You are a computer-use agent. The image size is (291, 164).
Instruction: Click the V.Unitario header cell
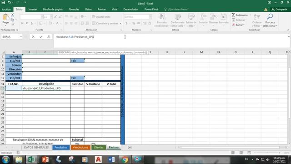pyautogui.click(x=93, y=84)
